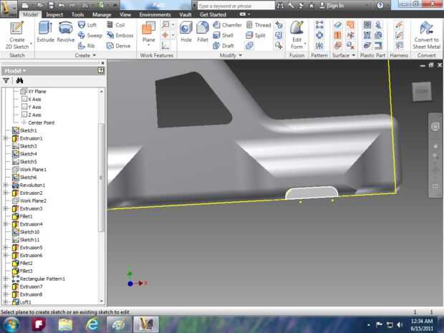
Task: Click Convert to Sheet Metal
Action: click(426, 35)
